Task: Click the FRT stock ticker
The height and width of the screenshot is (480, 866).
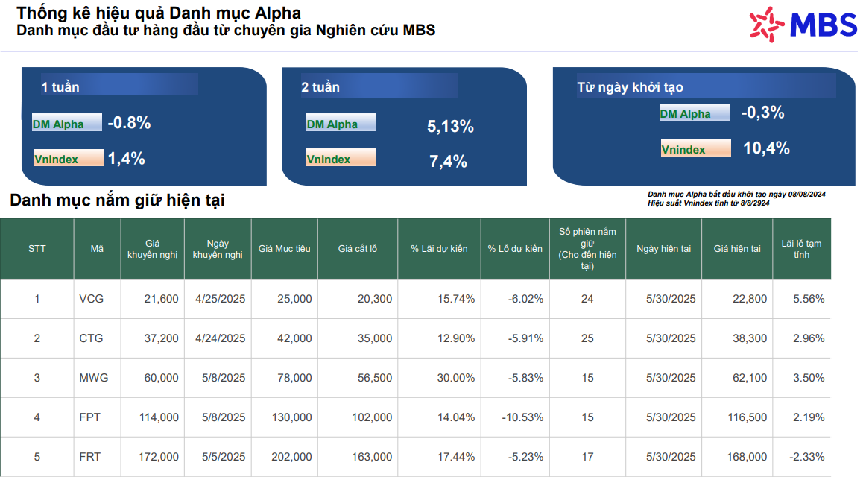Action: pyautogui.click(x=90, y=457)
